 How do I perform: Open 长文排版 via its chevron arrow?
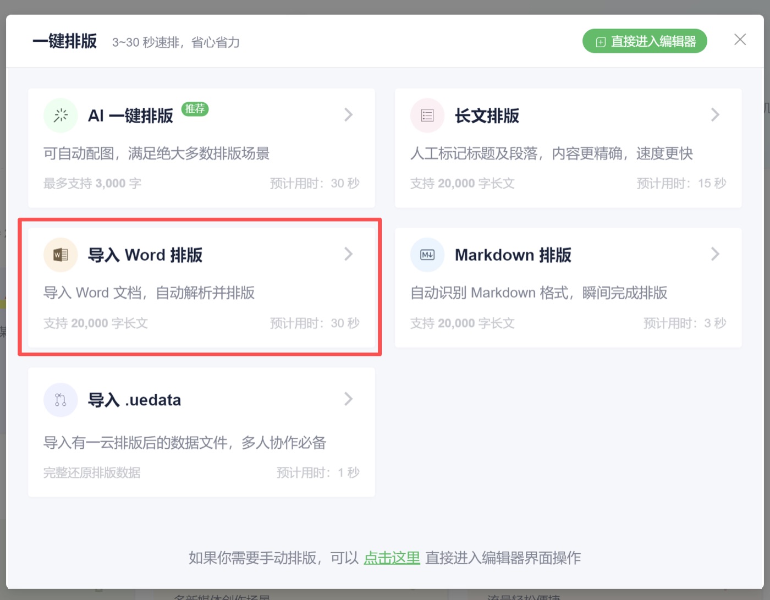tap(715, 115)
